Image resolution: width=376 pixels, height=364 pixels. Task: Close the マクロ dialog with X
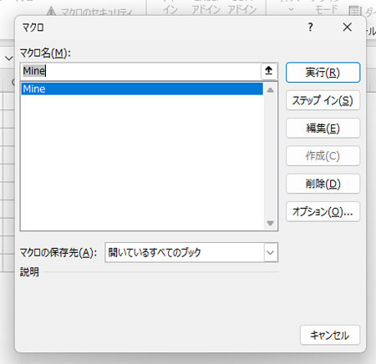click(x=347, y=28)
